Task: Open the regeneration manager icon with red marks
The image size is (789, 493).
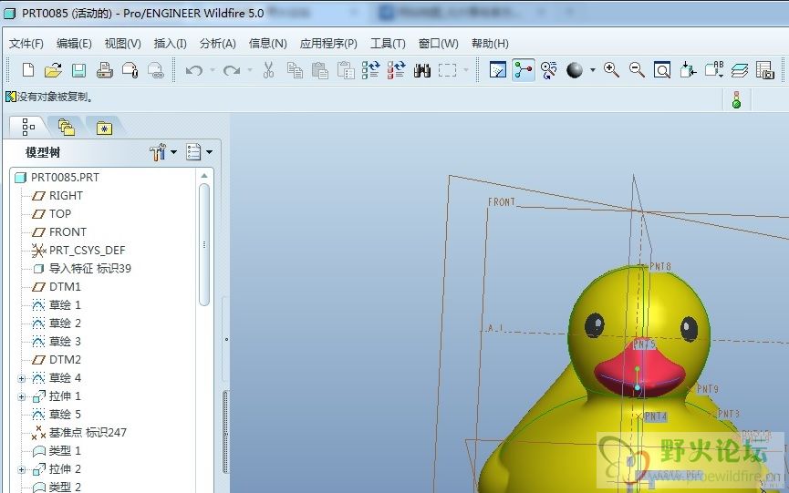Action: [x=397, y=70]
